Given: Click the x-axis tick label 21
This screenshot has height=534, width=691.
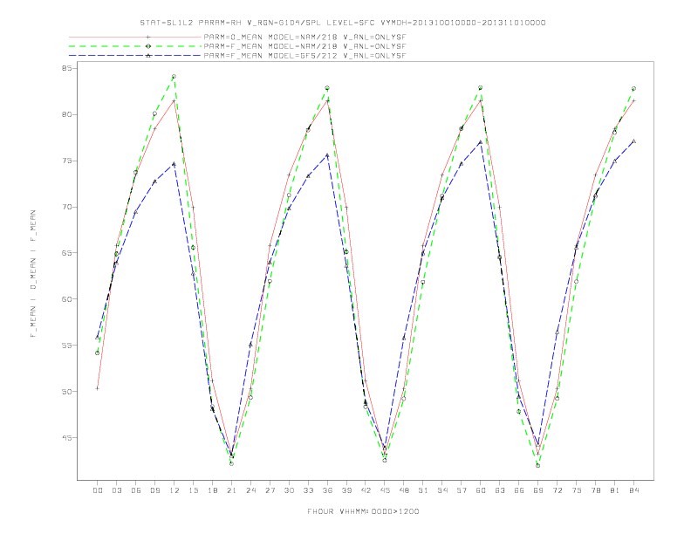Looking at the screenshot, I should coord(231,490).
